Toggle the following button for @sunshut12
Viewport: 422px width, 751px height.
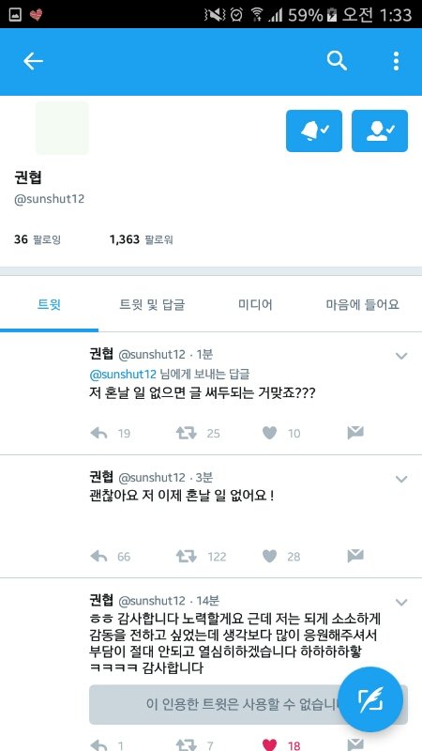[380, 130]
